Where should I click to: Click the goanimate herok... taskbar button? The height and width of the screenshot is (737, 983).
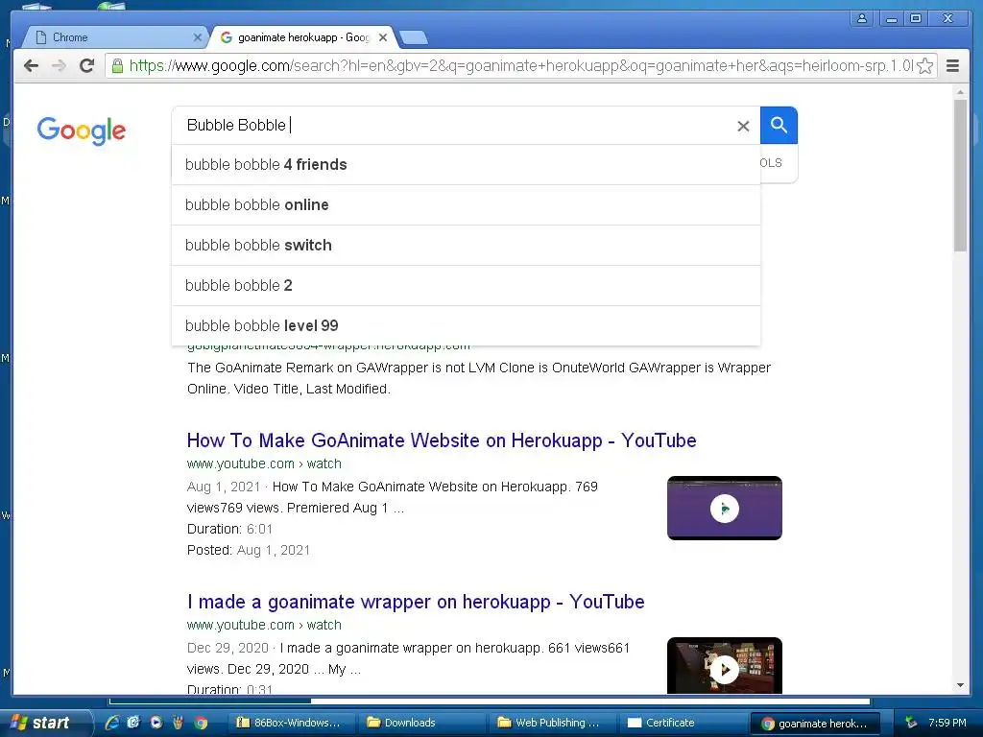[x=814, y=724]
